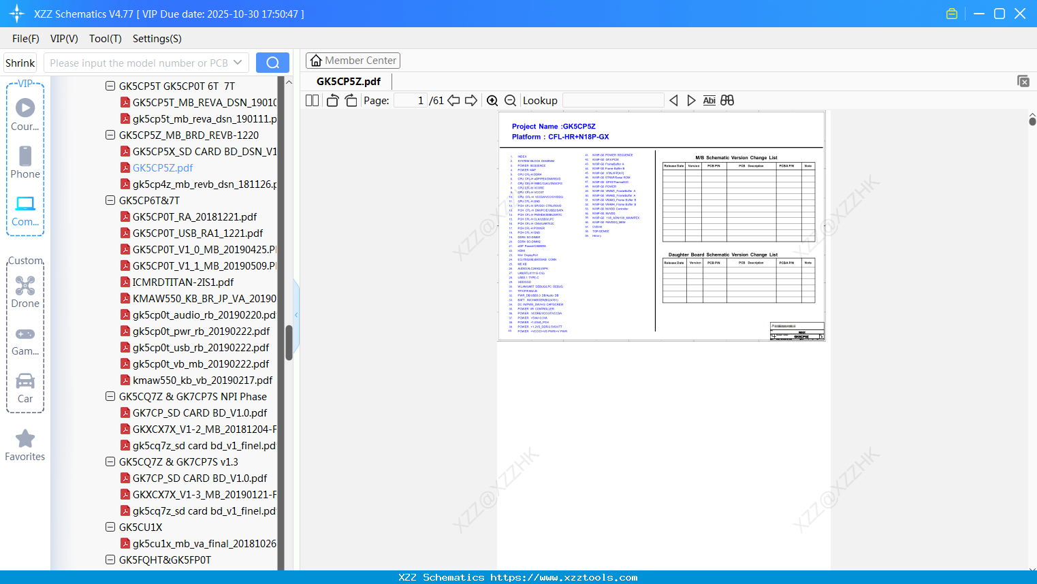The height and width of the screenshot is (584, 1037).
Task: Open the Settings(S) menu
Action: (x=157, y=39)
